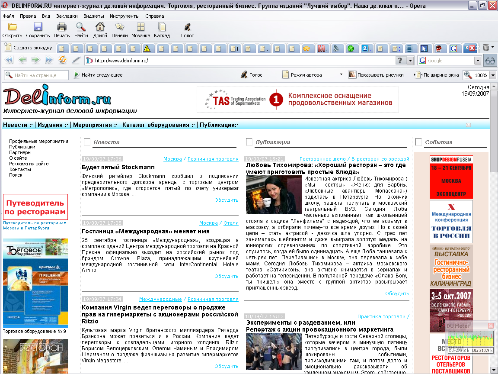Screen dimensions: 498x374
Task: Click the Google search input field
Action: coord(450,61)
